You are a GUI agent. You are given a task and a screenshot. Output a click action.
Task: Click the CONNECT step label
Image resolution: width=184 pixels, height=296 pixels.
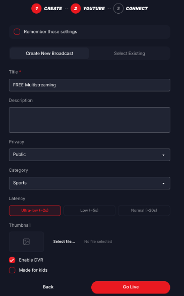click(x=137, y=9)
